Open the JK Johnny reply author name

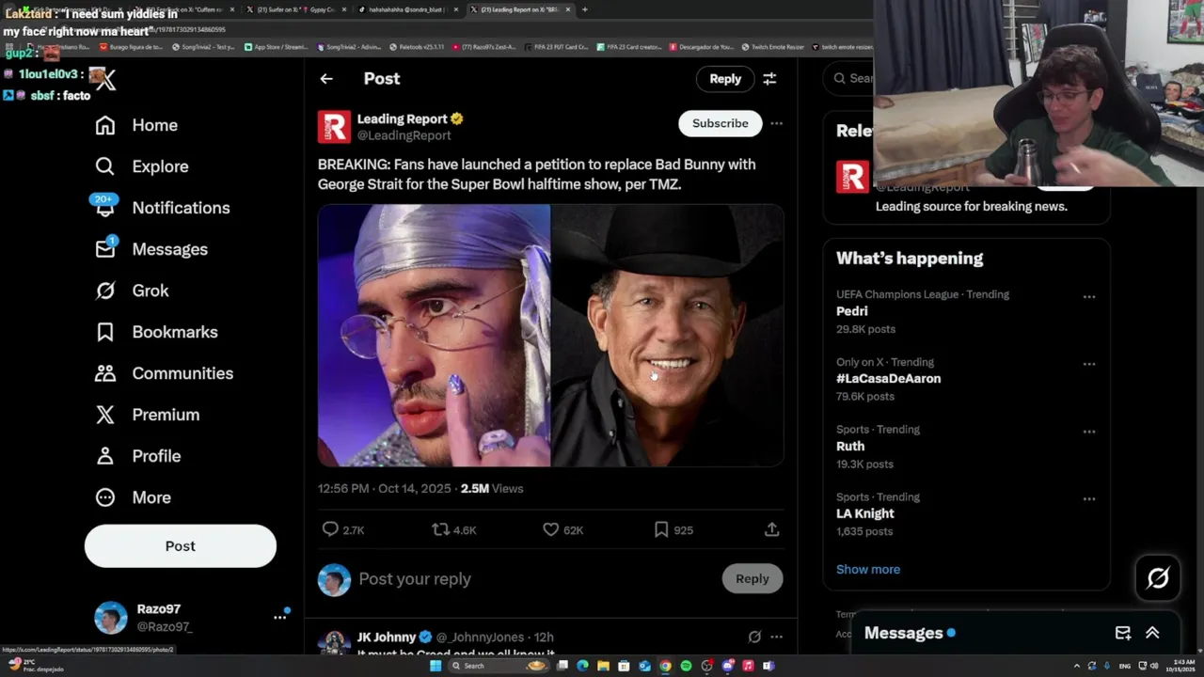click(387, 637)
